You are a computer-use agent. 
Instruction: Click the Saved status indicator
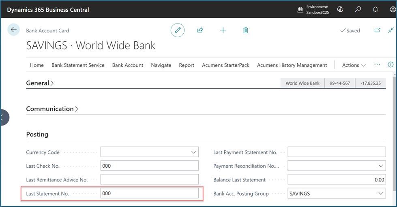350,31
